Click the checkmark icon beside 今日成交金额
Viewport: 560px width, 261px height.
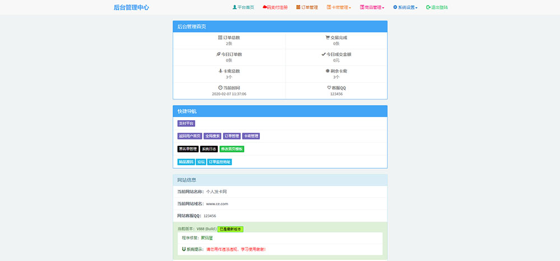tap(324, 54)
